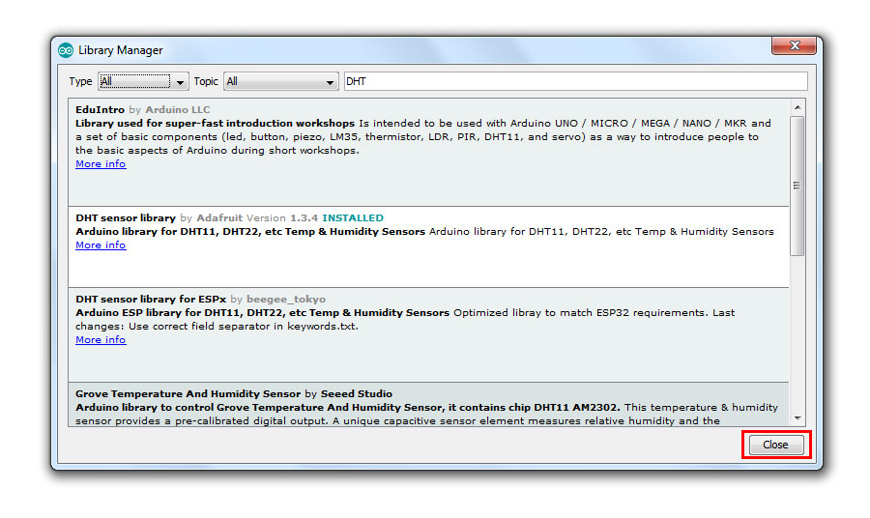Click the author name Arduino LLC
The image size is (870, 518).
(x=178, y=110)
